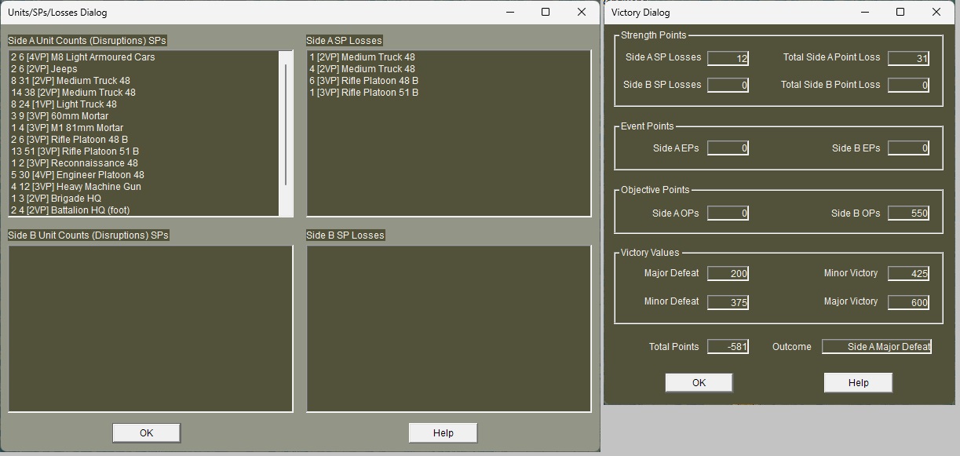Viewport: 960px width, 456px height.
Task: Click the Side B SP Losses list box
Action: pos(448,329)
